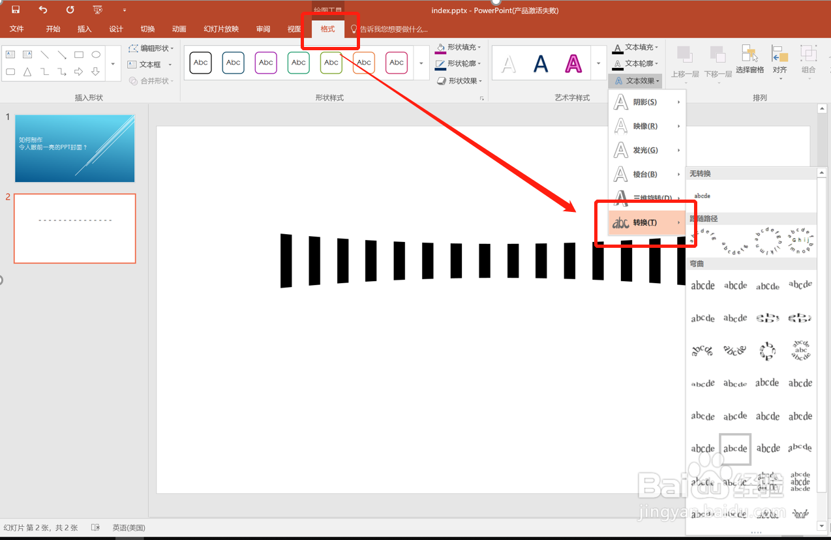831x540 pixels.
Task: Choose the rounded rectangle shape
Action: pos(10,72)
